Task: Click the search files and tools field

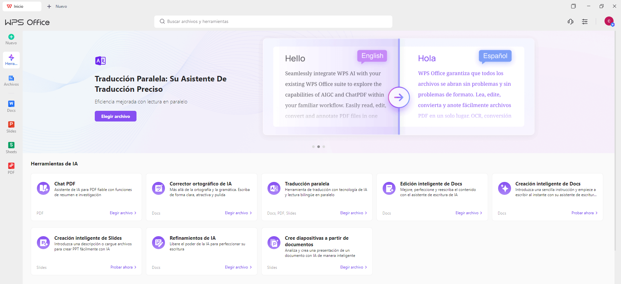Action: tap(273, 21)
